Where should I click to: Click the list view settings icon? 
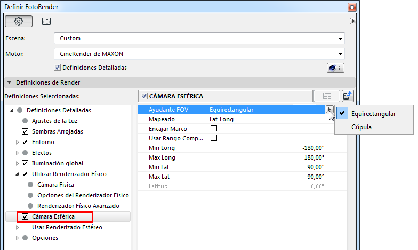tap(327, 96)
